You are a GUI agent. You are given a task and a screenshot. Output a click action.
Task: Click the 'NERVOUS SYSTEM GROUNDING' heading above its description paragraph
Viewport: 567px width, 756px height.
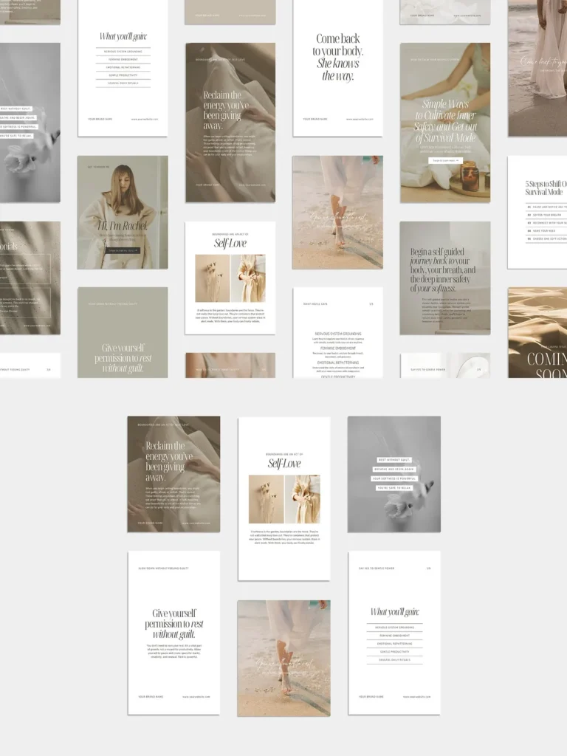337,334
